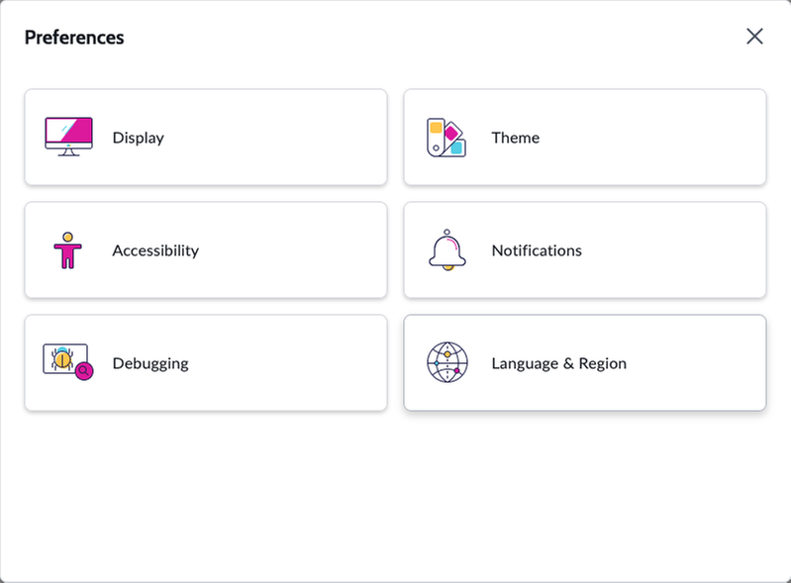The width and height of the screenshot is (791, 583).
Task: Click blank right area of Theme card
Action: coord(655,138)
